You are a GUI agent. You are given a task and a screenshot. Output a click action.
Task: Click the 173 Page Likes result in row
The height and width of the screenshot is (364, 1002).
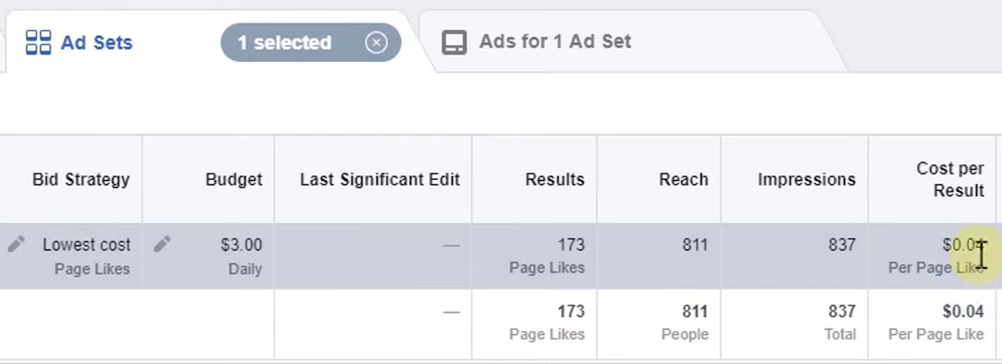click(547, 256)
